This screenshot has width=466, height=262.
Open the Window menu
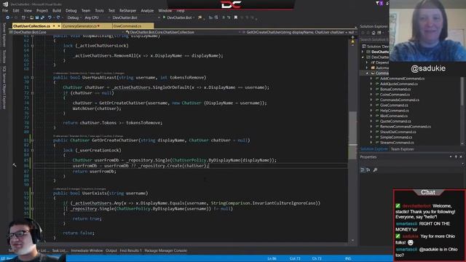coord(165,11)
